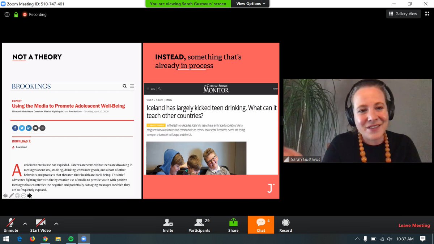Open Chrome from the taskbar
Image resolution: width=434 pixels, height=244 pixels.
coord(45,239)
